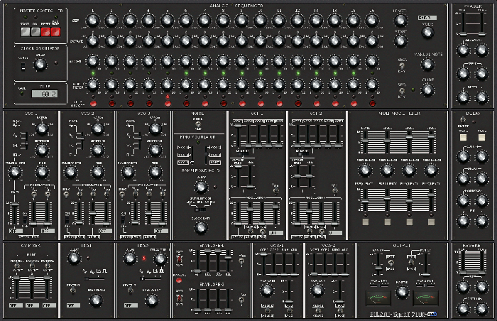Click the LFO 1 frequency knob
This screenshot has width=497, height=321.
click(x=74, y=259)
